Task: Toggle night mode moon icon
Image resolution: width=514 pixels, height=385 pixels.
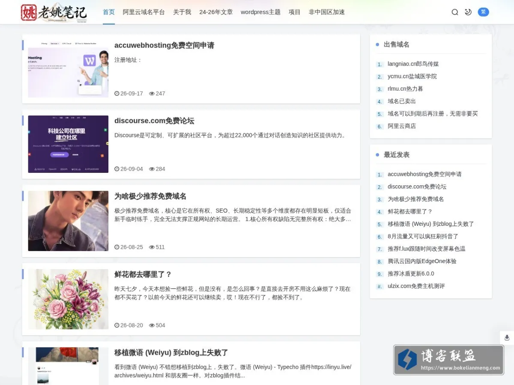Action: [468, 12]
